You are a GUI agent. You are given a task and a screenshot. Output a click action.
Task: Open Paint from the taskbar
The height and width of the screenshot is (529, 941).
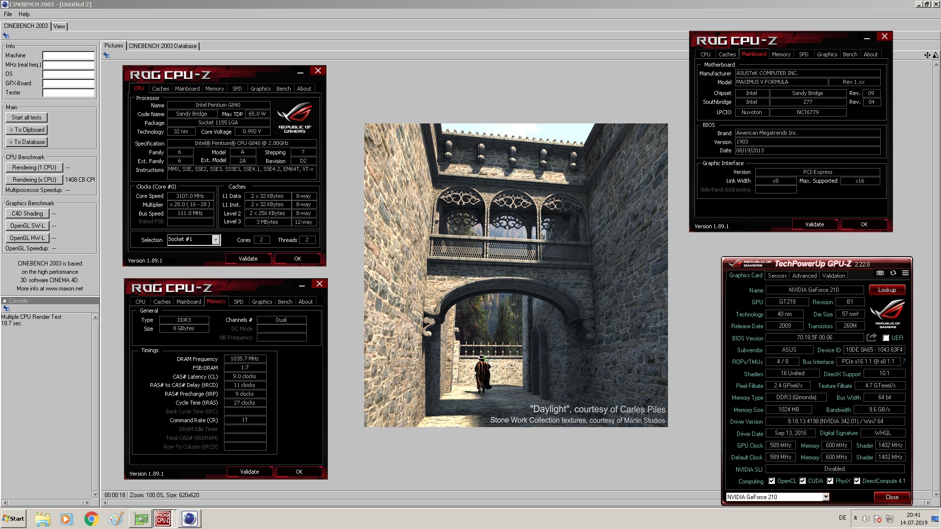116,519
